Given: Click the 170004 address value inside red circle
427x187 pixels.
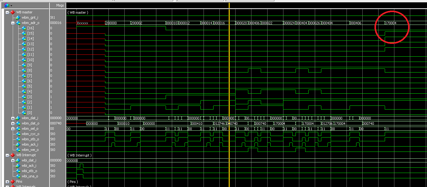Looking at the screenshot, I should click(x=391, y=23).
